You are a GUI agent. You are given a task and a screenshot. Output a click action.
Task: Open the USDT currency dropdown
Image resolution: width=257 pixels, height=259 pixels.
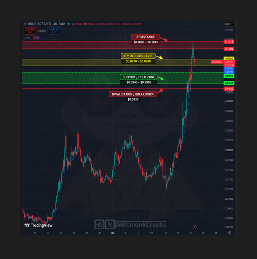coord(230,24)
